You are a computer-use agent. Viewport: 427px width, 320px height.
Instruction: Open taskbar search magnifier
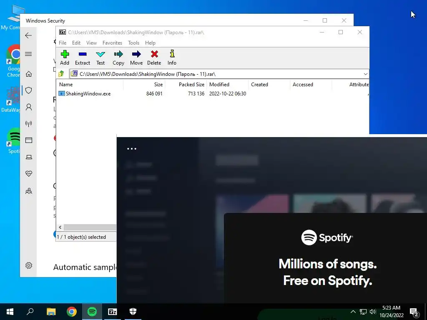tap(30, 312)
